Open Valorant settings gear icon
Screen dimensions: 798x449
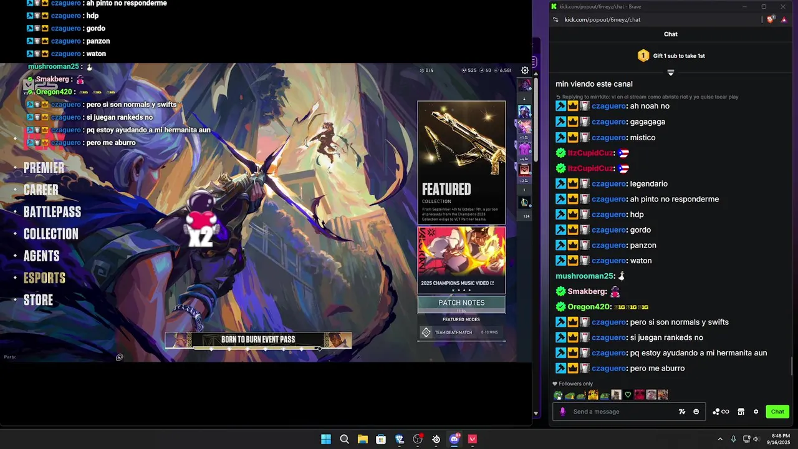(x=525, y=70)
